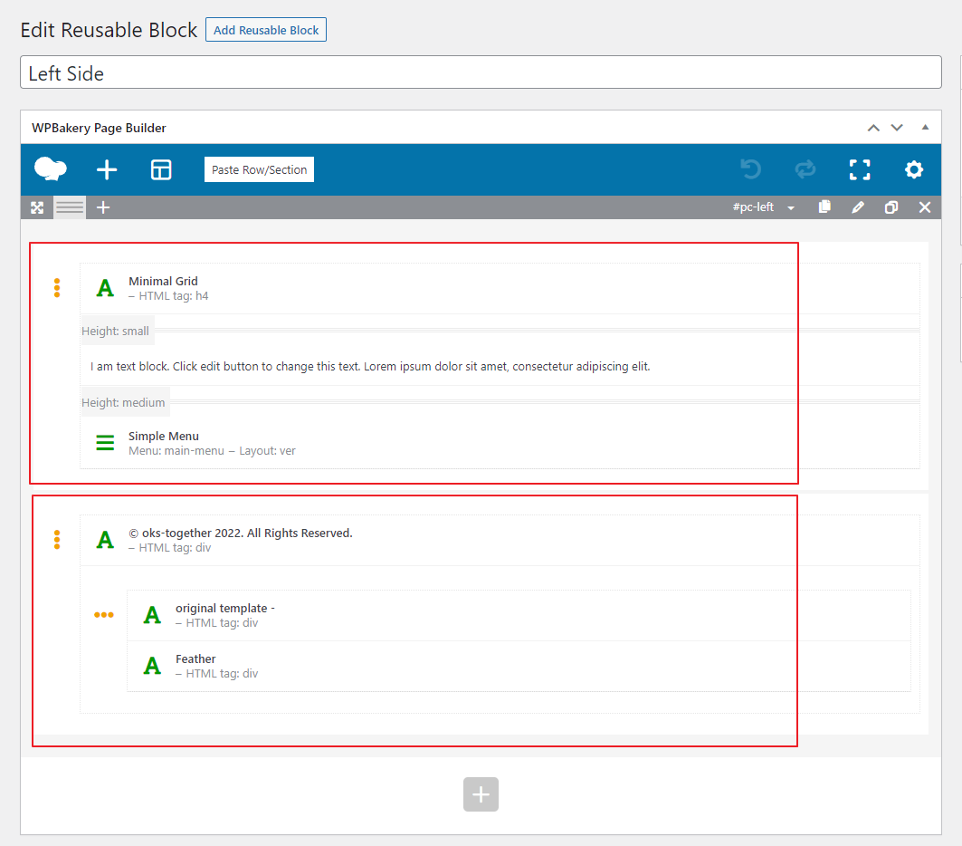Click the copyright heading green A icon

(105, 540)
